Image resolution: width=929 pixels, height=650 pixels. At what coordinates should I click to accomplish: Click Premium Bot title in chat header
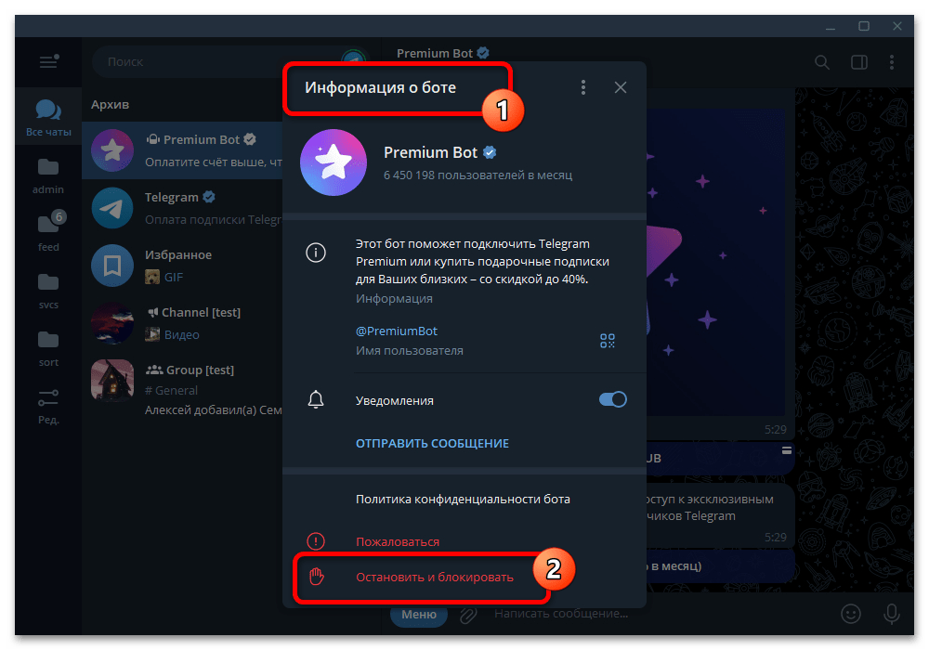[x=435, y=53]
